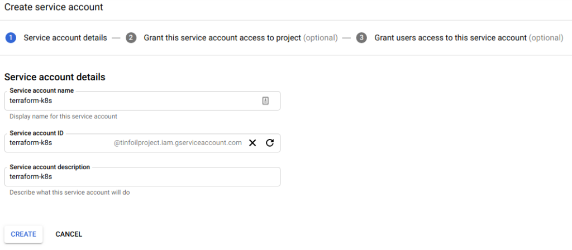Go to 'Grant this service account access to project' step
572x250 pixels.
[x=223, y=38]
